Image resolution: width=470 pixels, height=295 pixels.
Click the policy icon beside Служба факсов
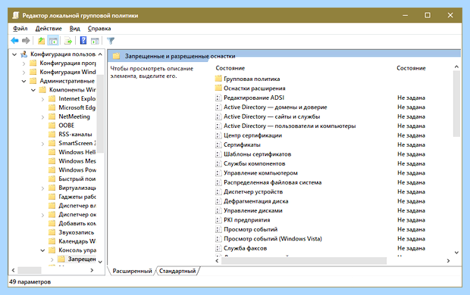pos(218,248)
